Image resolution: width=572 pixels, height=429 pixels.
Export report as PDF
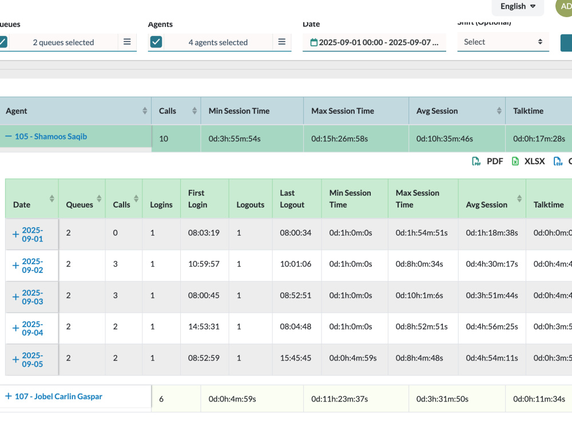click(x=487, y=161)
